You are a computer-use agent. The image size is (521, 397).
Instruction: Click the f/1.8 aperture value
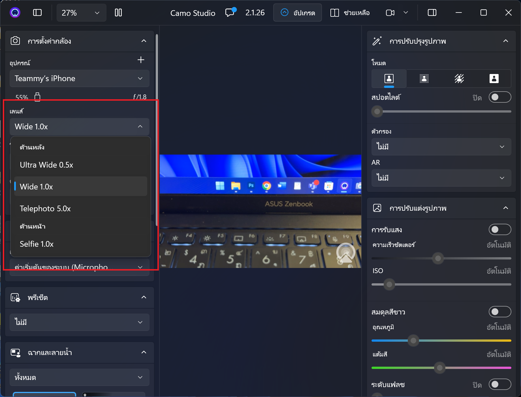click(140, 97)
